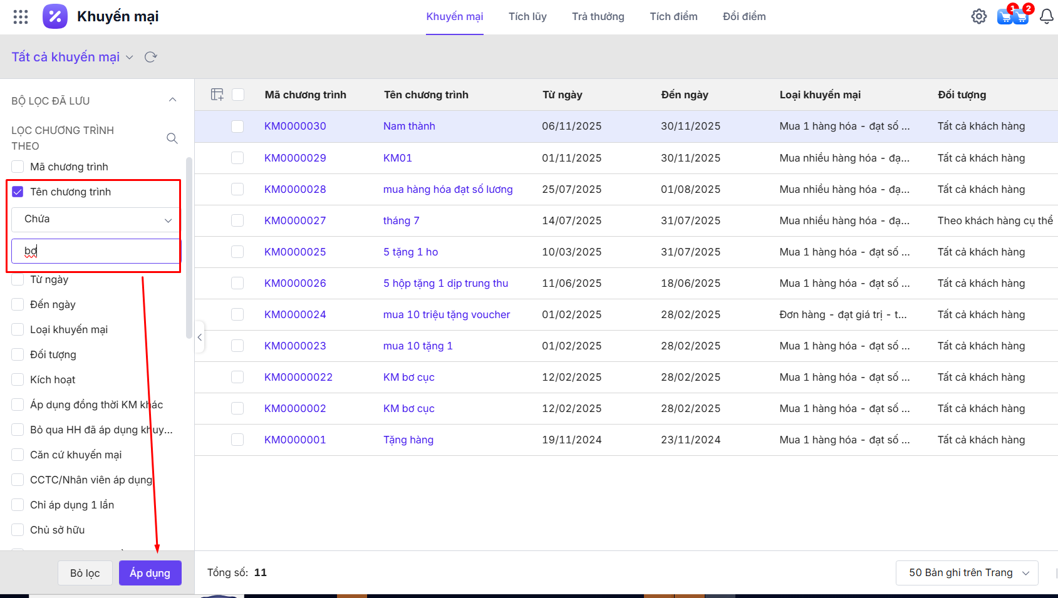Open the column customization icon
The image size is (1058, 598).
(217, 95)
